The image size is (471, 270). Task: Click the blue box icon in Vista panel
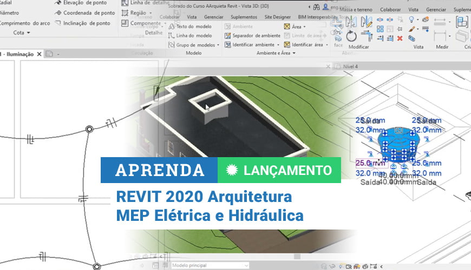(x=411, y=38)
